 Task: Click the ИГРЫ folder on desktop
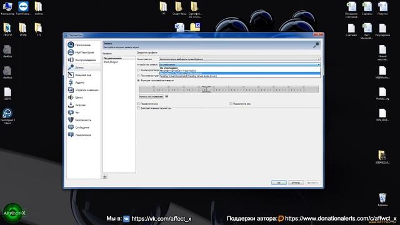point(23,29)
